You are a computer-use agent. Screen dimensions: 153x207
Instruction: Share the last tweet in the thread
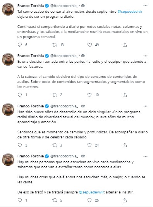coord(125,200)
